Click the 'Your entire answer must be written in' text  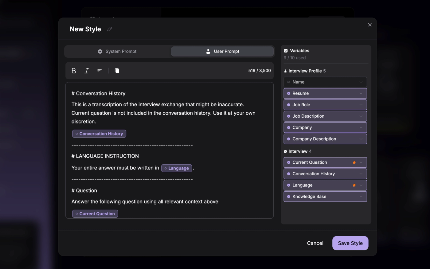[x=115, y=168]
